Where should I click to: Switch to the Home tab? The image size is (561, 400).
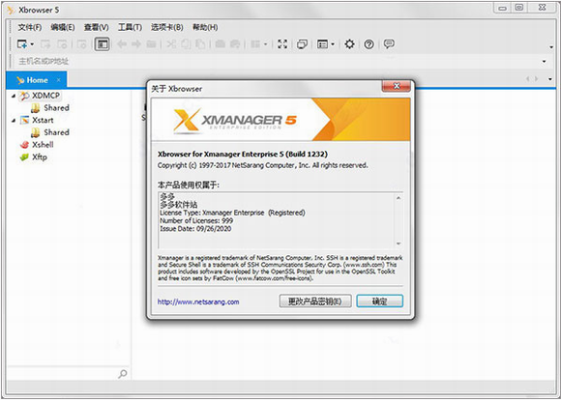pyautogui.click(x=37, y=80)
